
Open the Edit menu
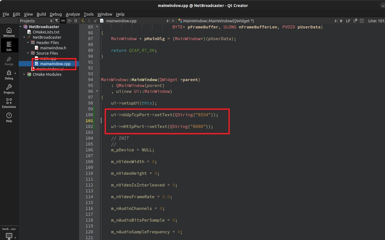pyautogui.click(x=16, y=14)
